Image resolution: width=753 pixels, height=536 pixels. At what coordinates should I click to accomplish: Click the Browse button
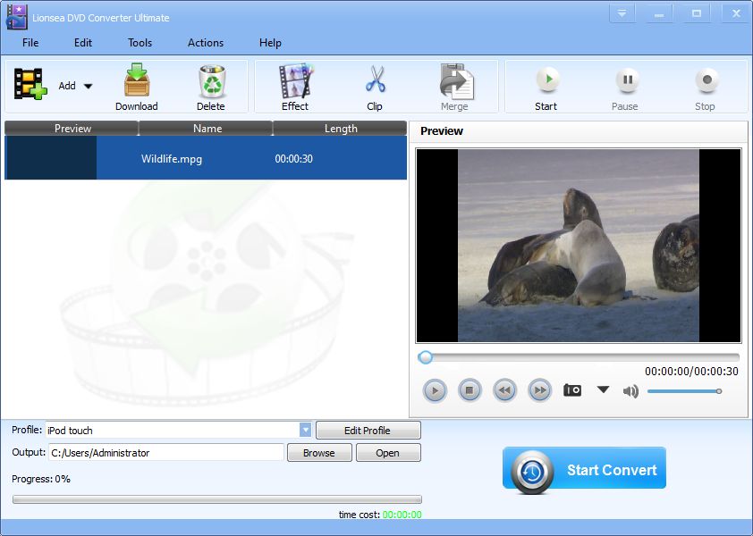[319, 453]
